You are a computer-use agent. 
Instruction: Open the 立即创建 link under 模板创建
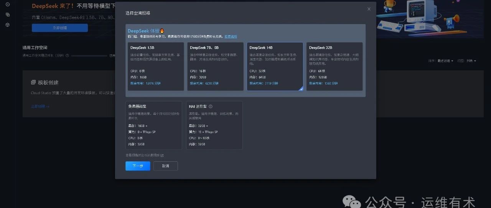pyautogui.click(x=40, y=106)
